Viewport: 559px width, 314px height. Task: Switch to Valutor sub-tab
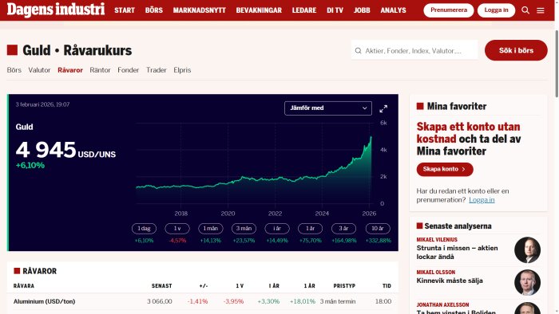point(39,70)
